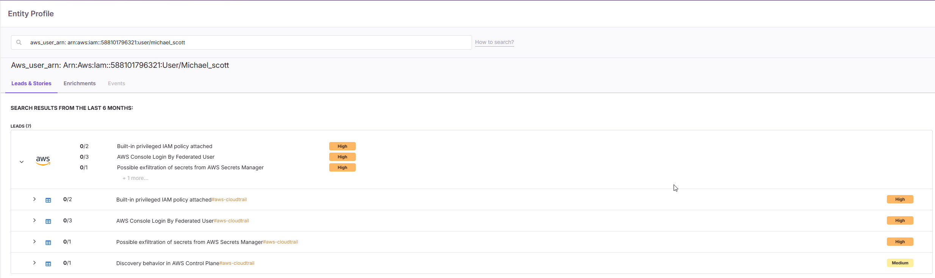The width and height of the screenshot is (935, 278).
Task: Switch to the Enrichments tab
Action: [x=80, y=83]
